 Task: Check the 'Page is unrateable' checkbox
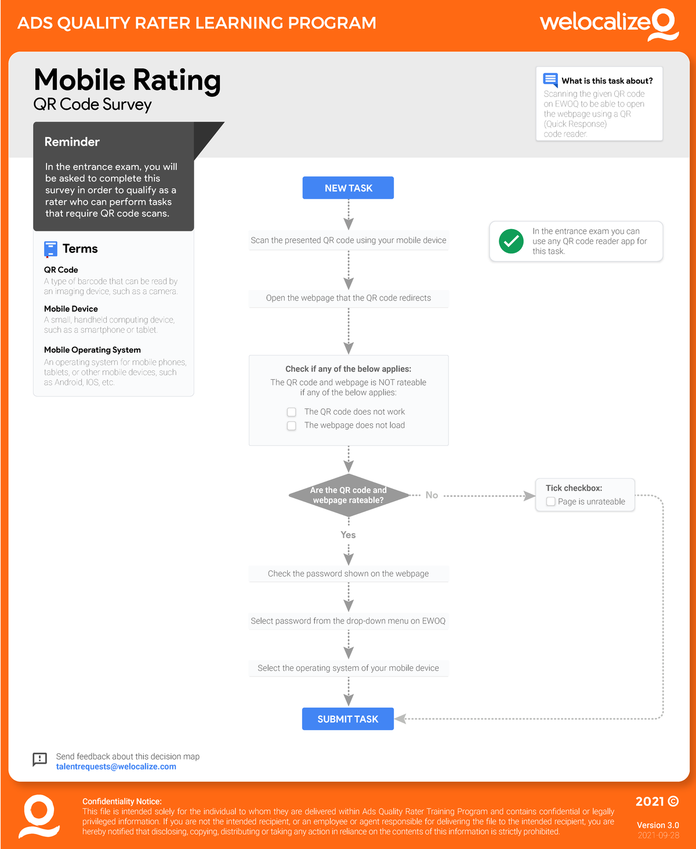551,502
